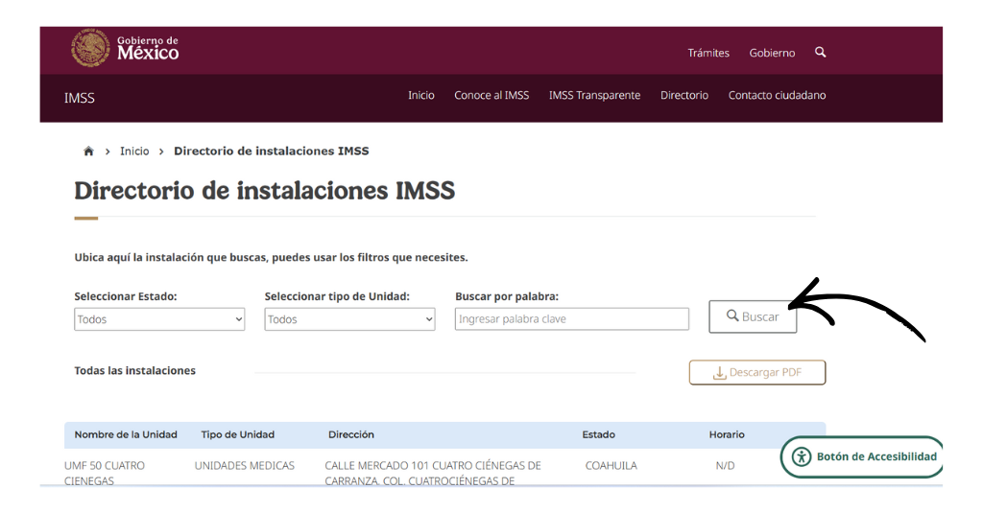Open the header search magnifier icon
The width and height of the screenshot is (983, 514).
click(820, 52)
